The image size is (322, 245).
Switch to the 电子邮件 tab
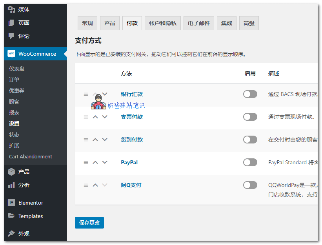point(198,23)
